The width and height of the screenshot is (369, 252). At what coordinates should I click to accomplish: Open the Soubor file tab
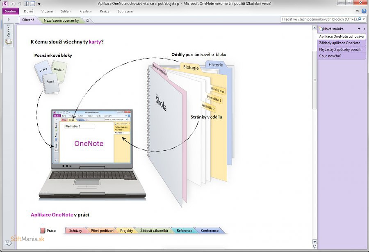tap(11, 11)
